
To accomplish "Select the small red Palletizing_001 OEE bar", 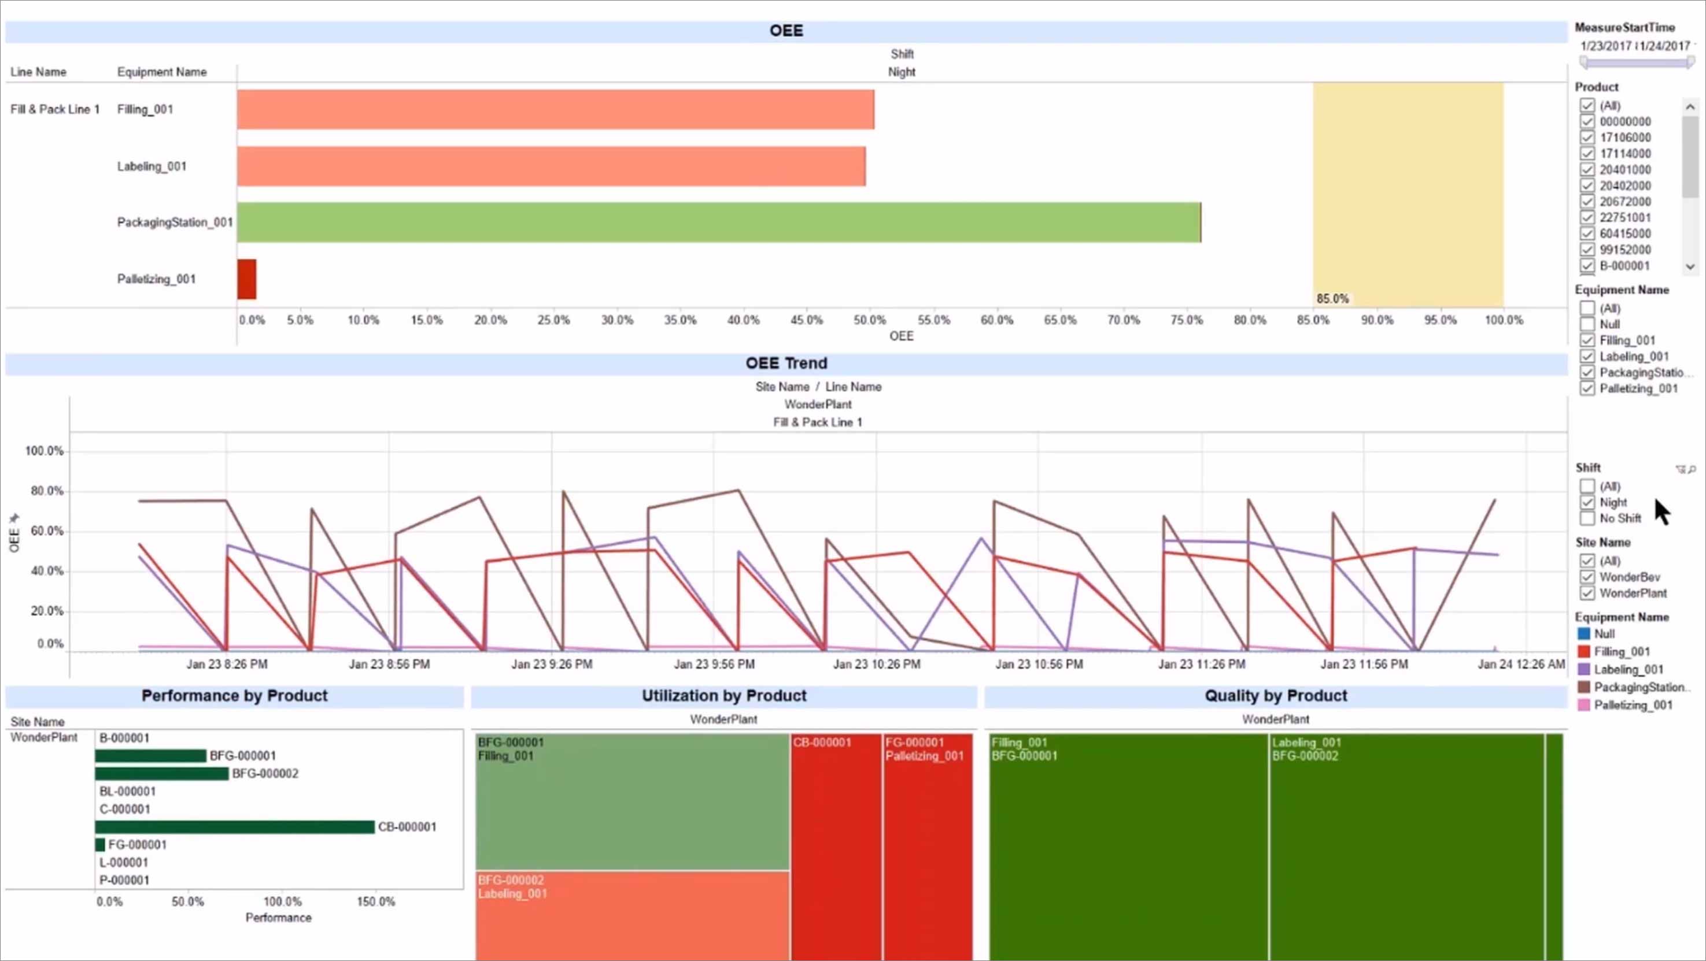I will (x=246, y=279).
